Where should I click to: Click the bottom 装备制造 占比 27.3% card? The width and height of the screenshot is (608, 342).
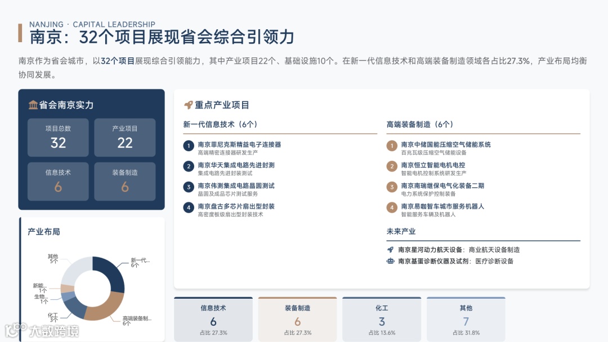pyautogui.click(x=297, y=319)
